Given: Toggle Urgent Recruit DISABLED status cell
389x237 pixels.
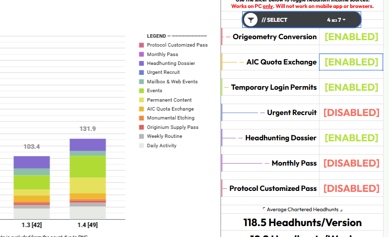Looking at the screenshot, I should 351,113.
